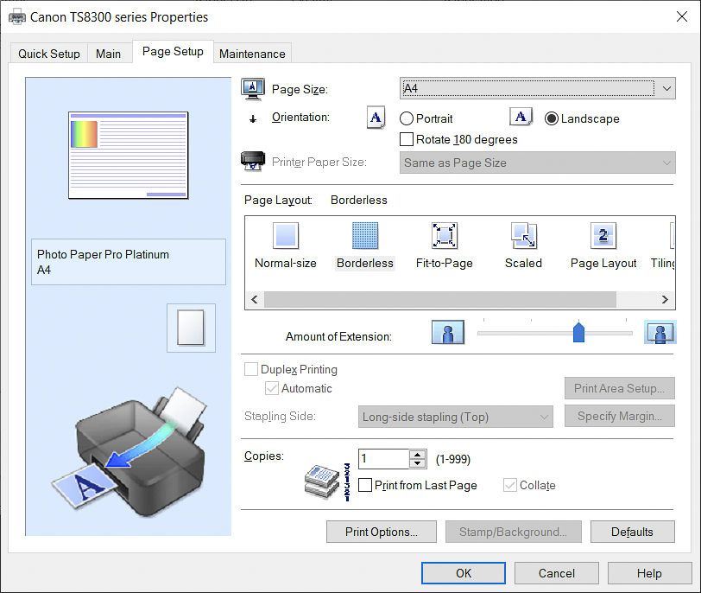Select the Borderless layout icon
701x593 pixels.
365,235
